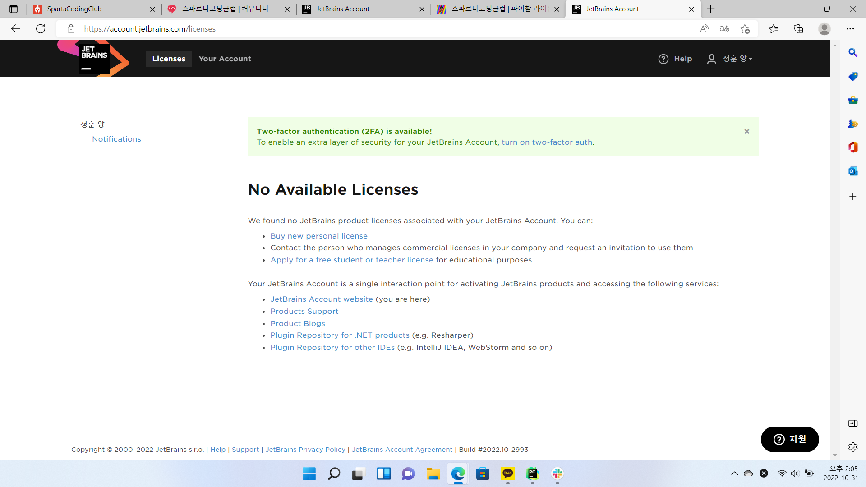Open the Notifications link
Screen dimensions: 866x487
[x=116, y=139]
